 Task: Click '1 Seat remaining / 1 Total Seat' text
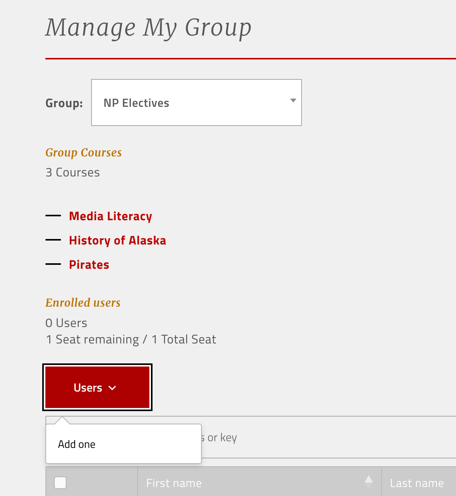click(x=131, y=340)
